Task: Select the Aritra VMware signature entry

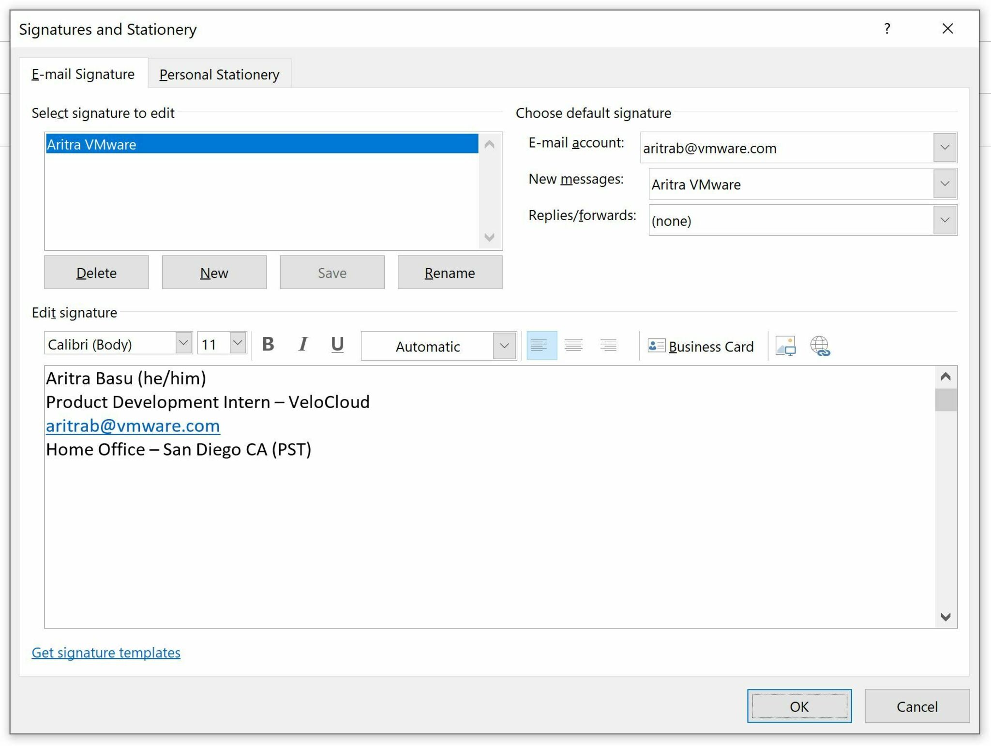Action: point(261,144)
